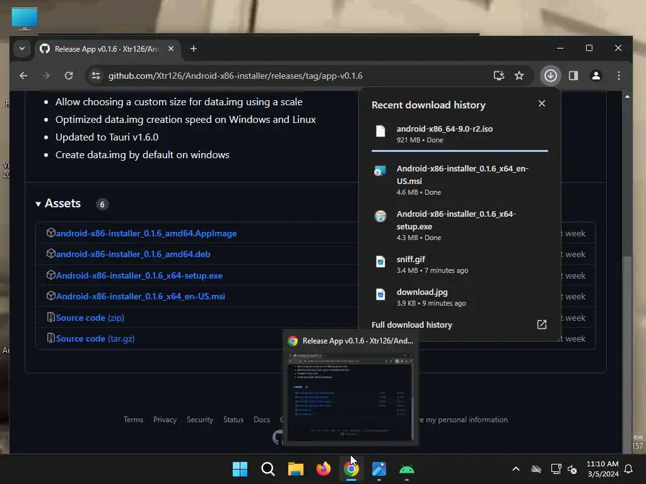The height and width of the screenshot is (484, 646).
Task: Download android-x86-installer_0.1.6_amd64.deb asset
Action: pos(133,254)
